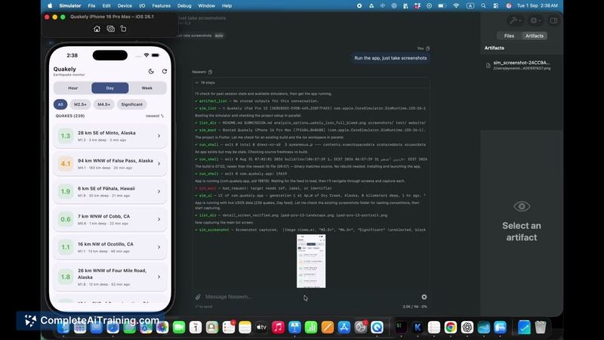Open chevron for Minto, Alaska quake
Screen dimensions: 604x340
point(159,136)
